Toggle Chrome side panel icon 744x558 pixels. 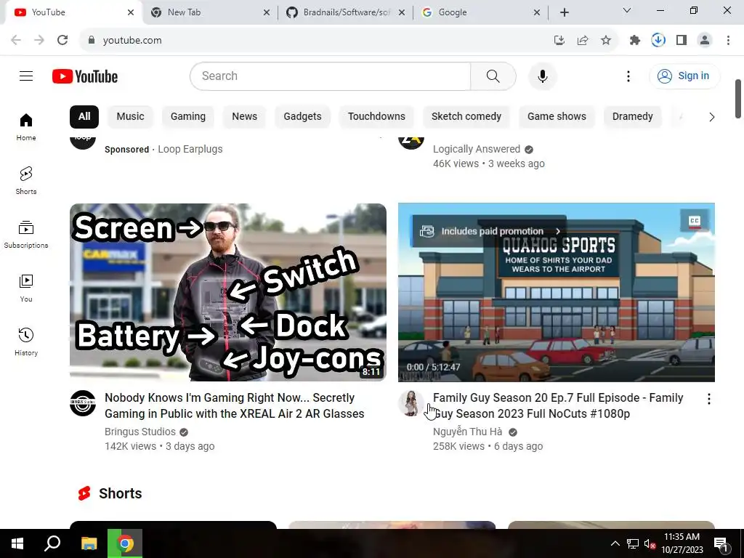point(682,41)
